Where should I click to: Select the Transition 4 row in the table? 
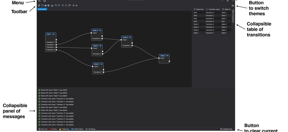pos(212,24)
